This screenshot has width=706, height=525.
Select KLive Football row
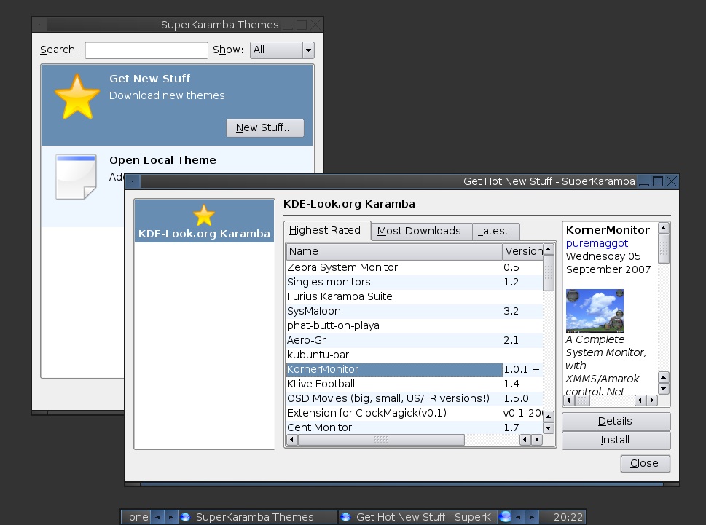point(415,384)
